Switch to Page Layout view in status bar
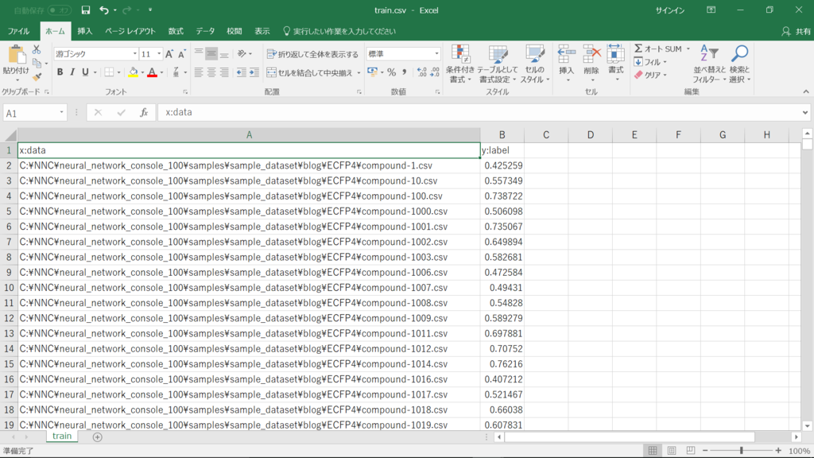Image resolution: width=814 pixels, height=458 pixels. (x=671, y=451)
